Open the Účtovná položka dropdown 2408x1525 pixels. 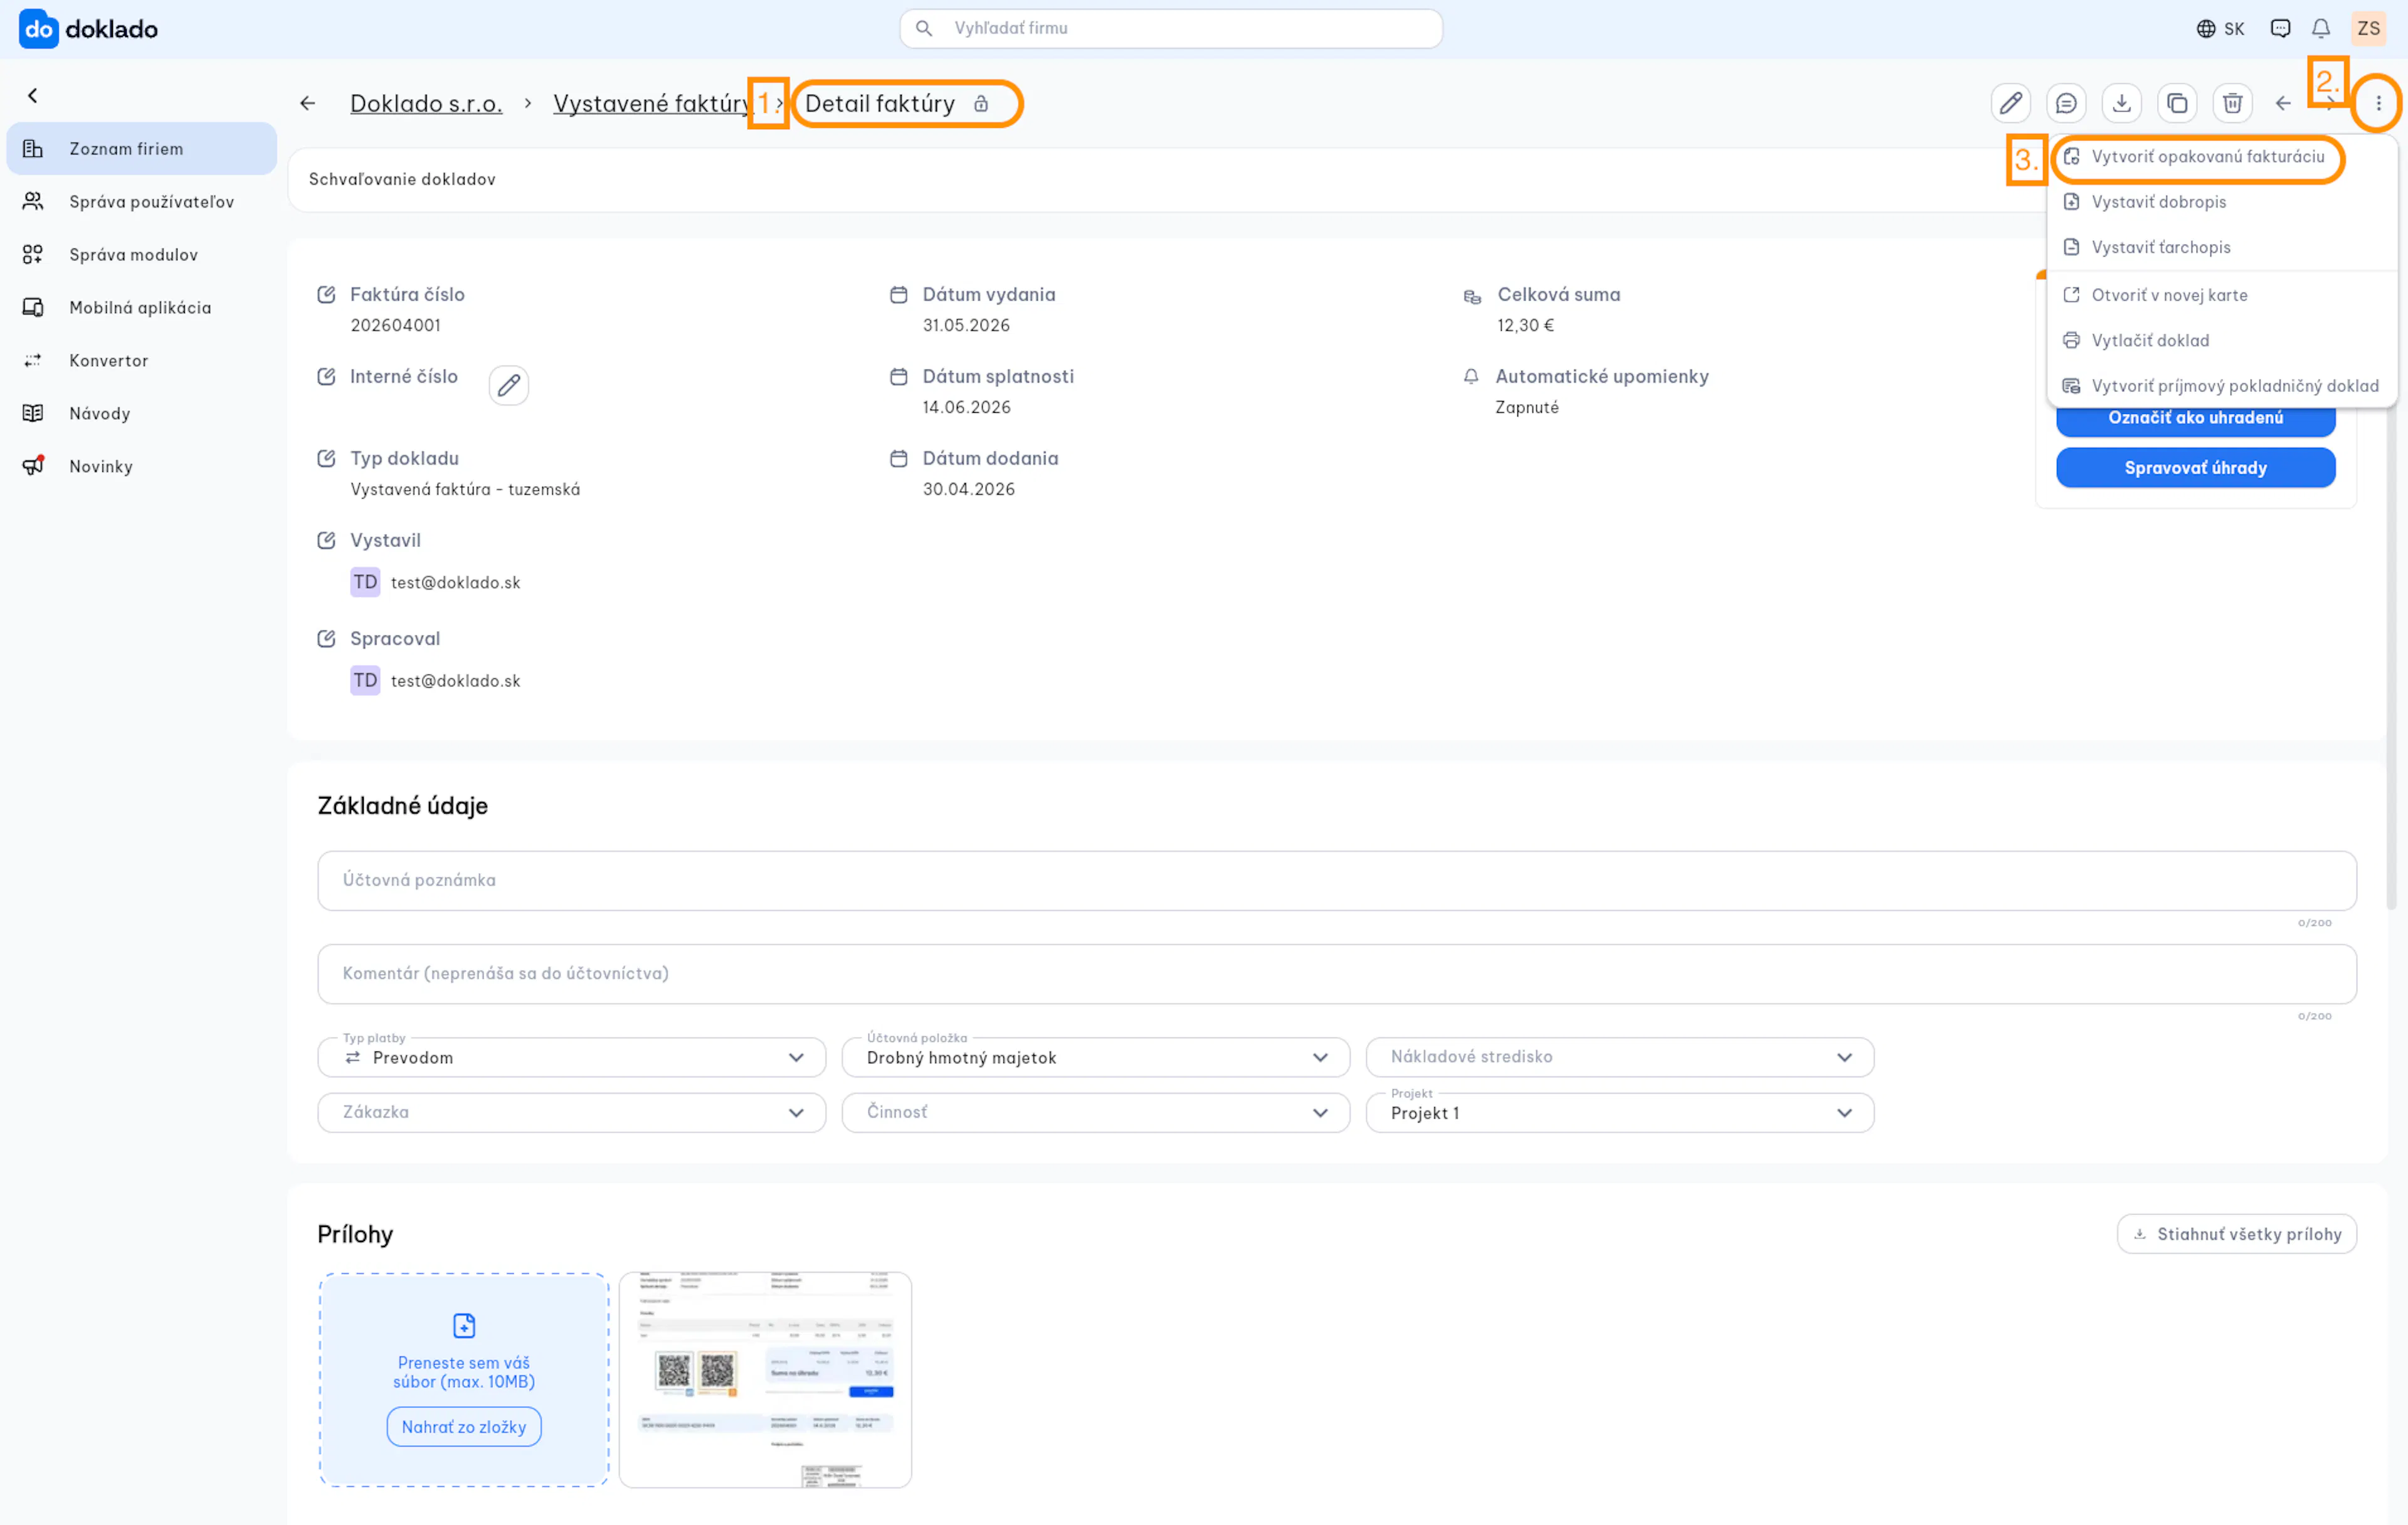pyautogui.click(x=1096, y=1059)
